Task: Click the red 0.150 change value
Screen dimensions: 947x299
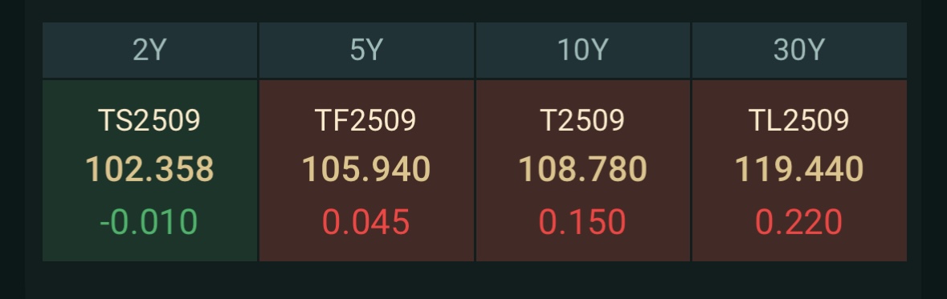Action: [x=582, y=222]
